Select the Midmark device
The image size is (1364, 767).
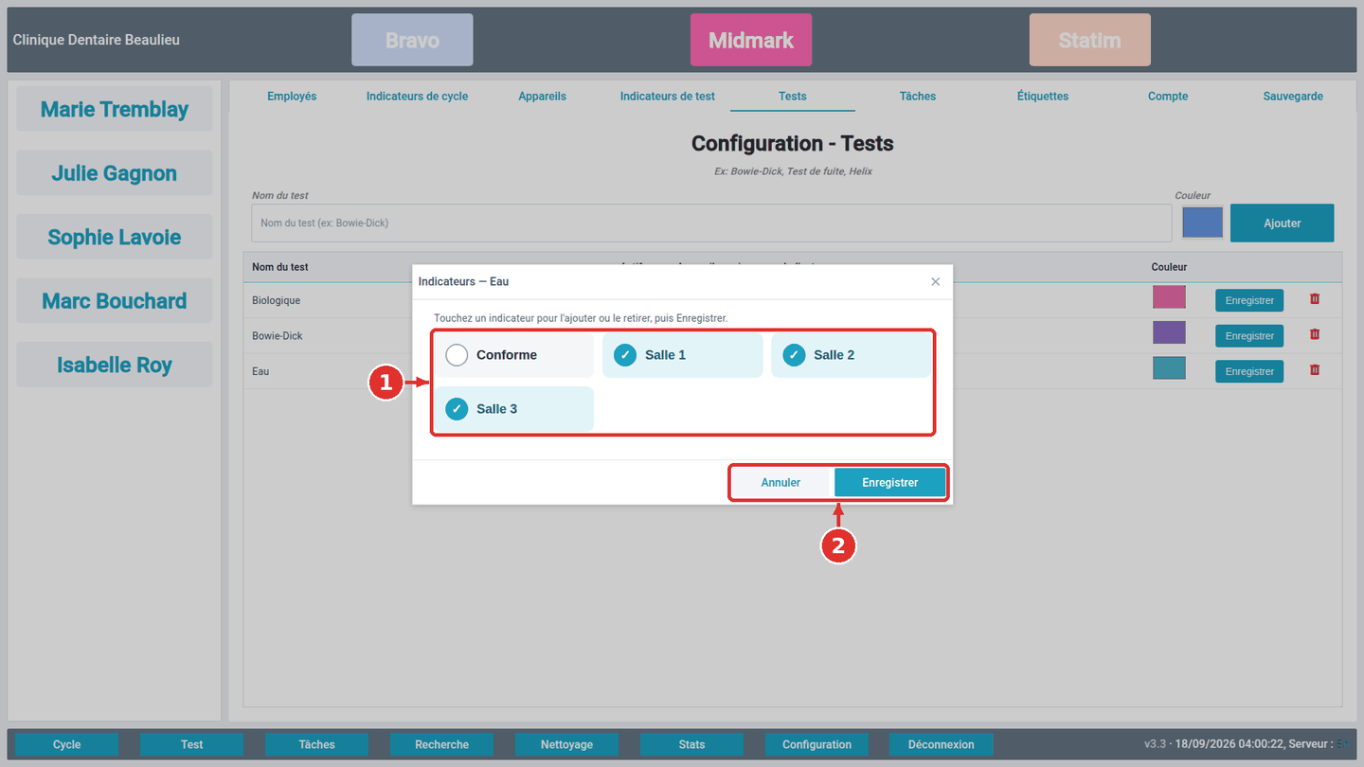tap(751, 40)
